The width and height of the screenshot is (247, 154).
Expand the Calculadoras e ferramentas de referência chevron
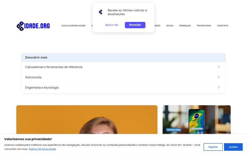pos(219,67)
